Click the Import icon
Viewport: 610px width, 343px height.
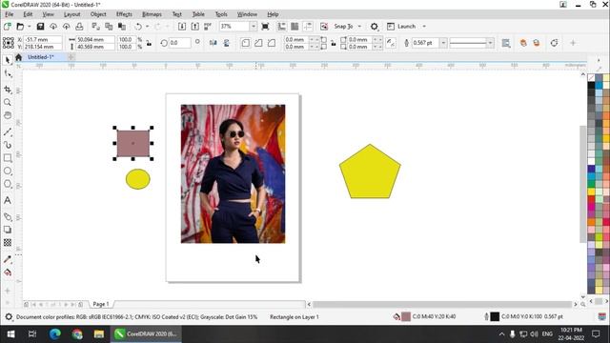(x=182, y=27)
